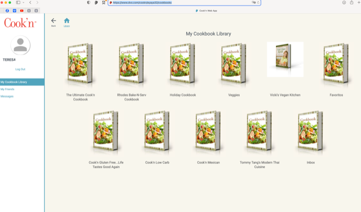Open the Library home icon
The image size is (361, 212).
pyautogui.click(x=67, y=21)
